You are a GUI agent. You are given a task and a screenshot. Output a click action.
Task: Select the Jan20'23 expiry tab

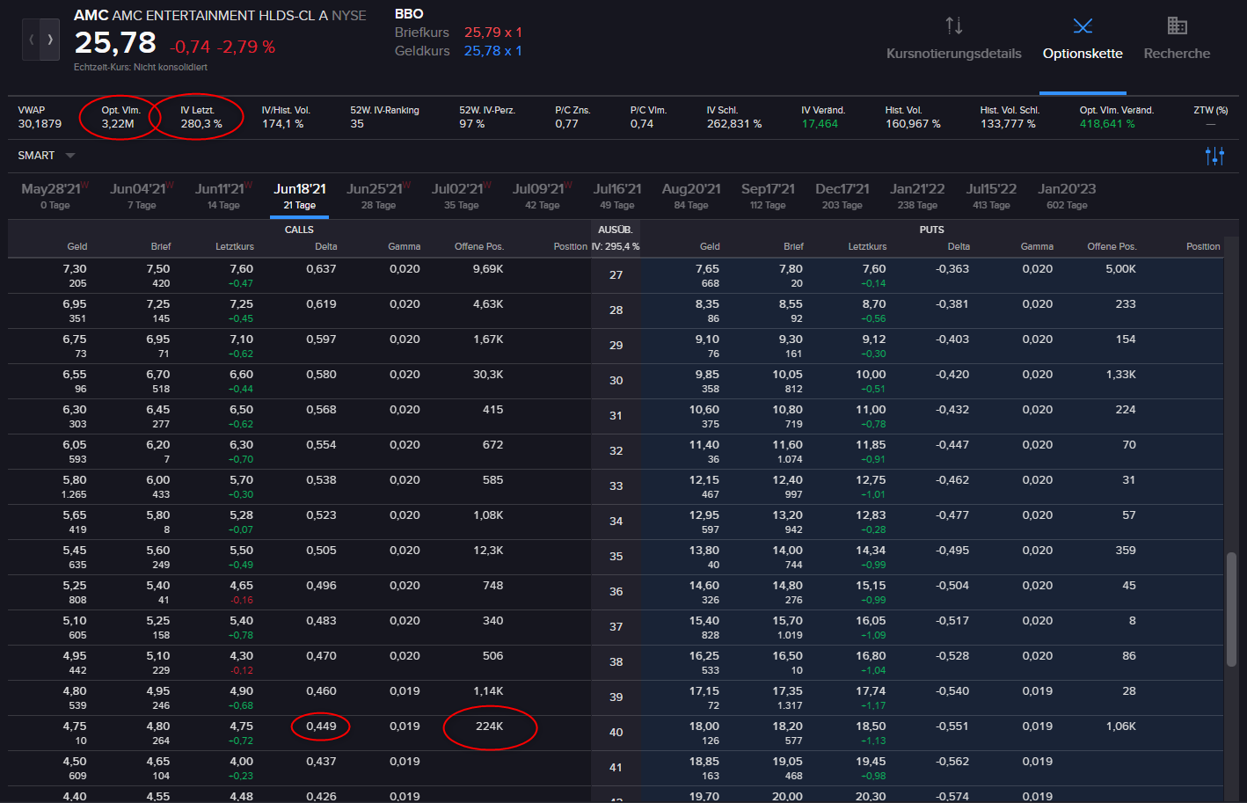(1067, 196)
